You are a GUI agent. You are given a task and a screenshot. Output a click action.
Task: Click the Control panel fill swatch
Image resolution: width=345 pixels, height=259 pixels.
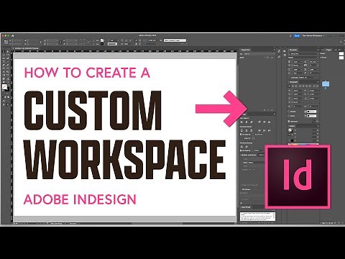pyautogui.click(x=102, y=40)
